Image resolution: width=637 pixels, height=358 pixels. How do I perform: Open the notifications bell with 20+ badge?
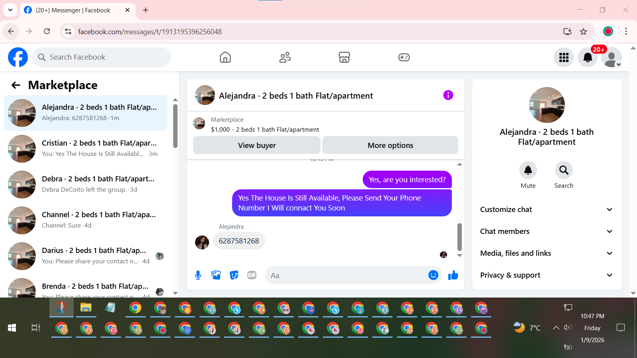(588, 57)
